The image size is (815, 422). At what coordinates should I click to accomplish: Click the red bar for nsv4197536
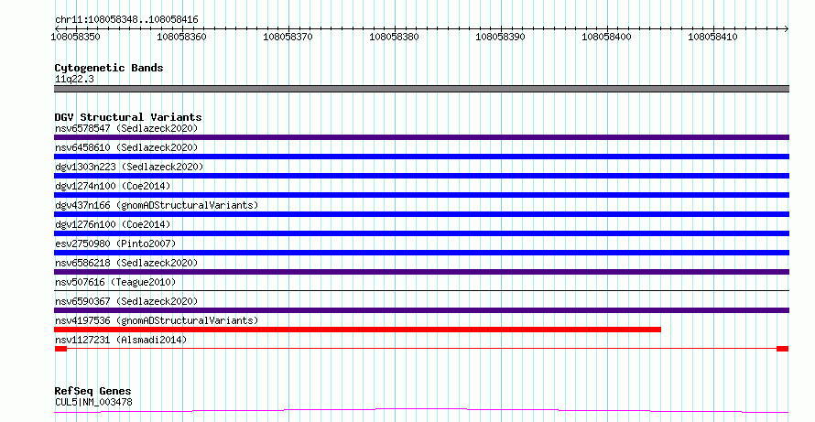(358, 330)
